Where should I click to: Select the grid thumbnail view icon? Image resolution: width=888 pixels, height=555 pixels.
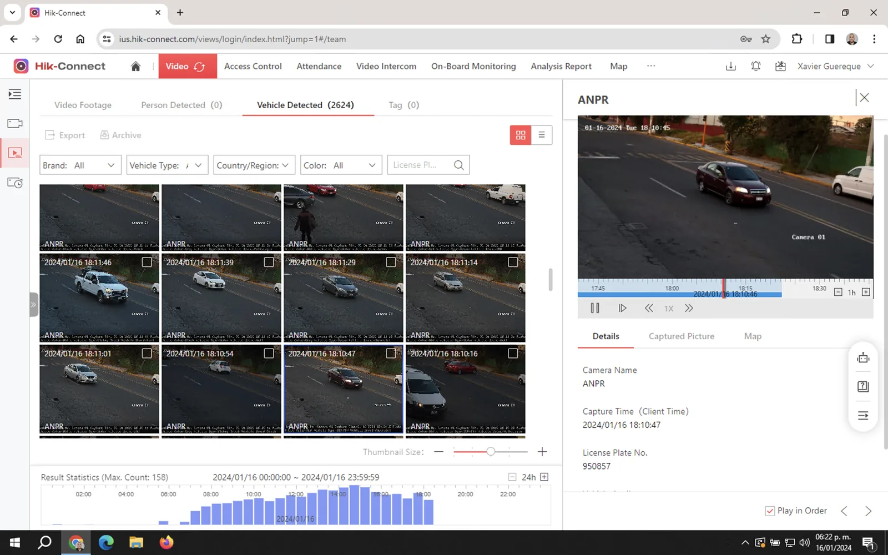click(x=521, y=135)
